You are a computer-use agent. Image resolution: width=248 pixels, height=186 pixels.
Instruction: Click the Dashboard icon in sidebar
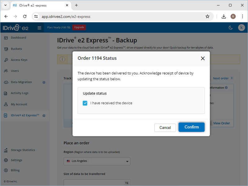click(x=6, y=38)
